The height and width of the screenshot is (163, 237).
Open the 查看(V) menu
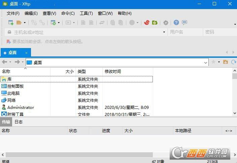49,13
